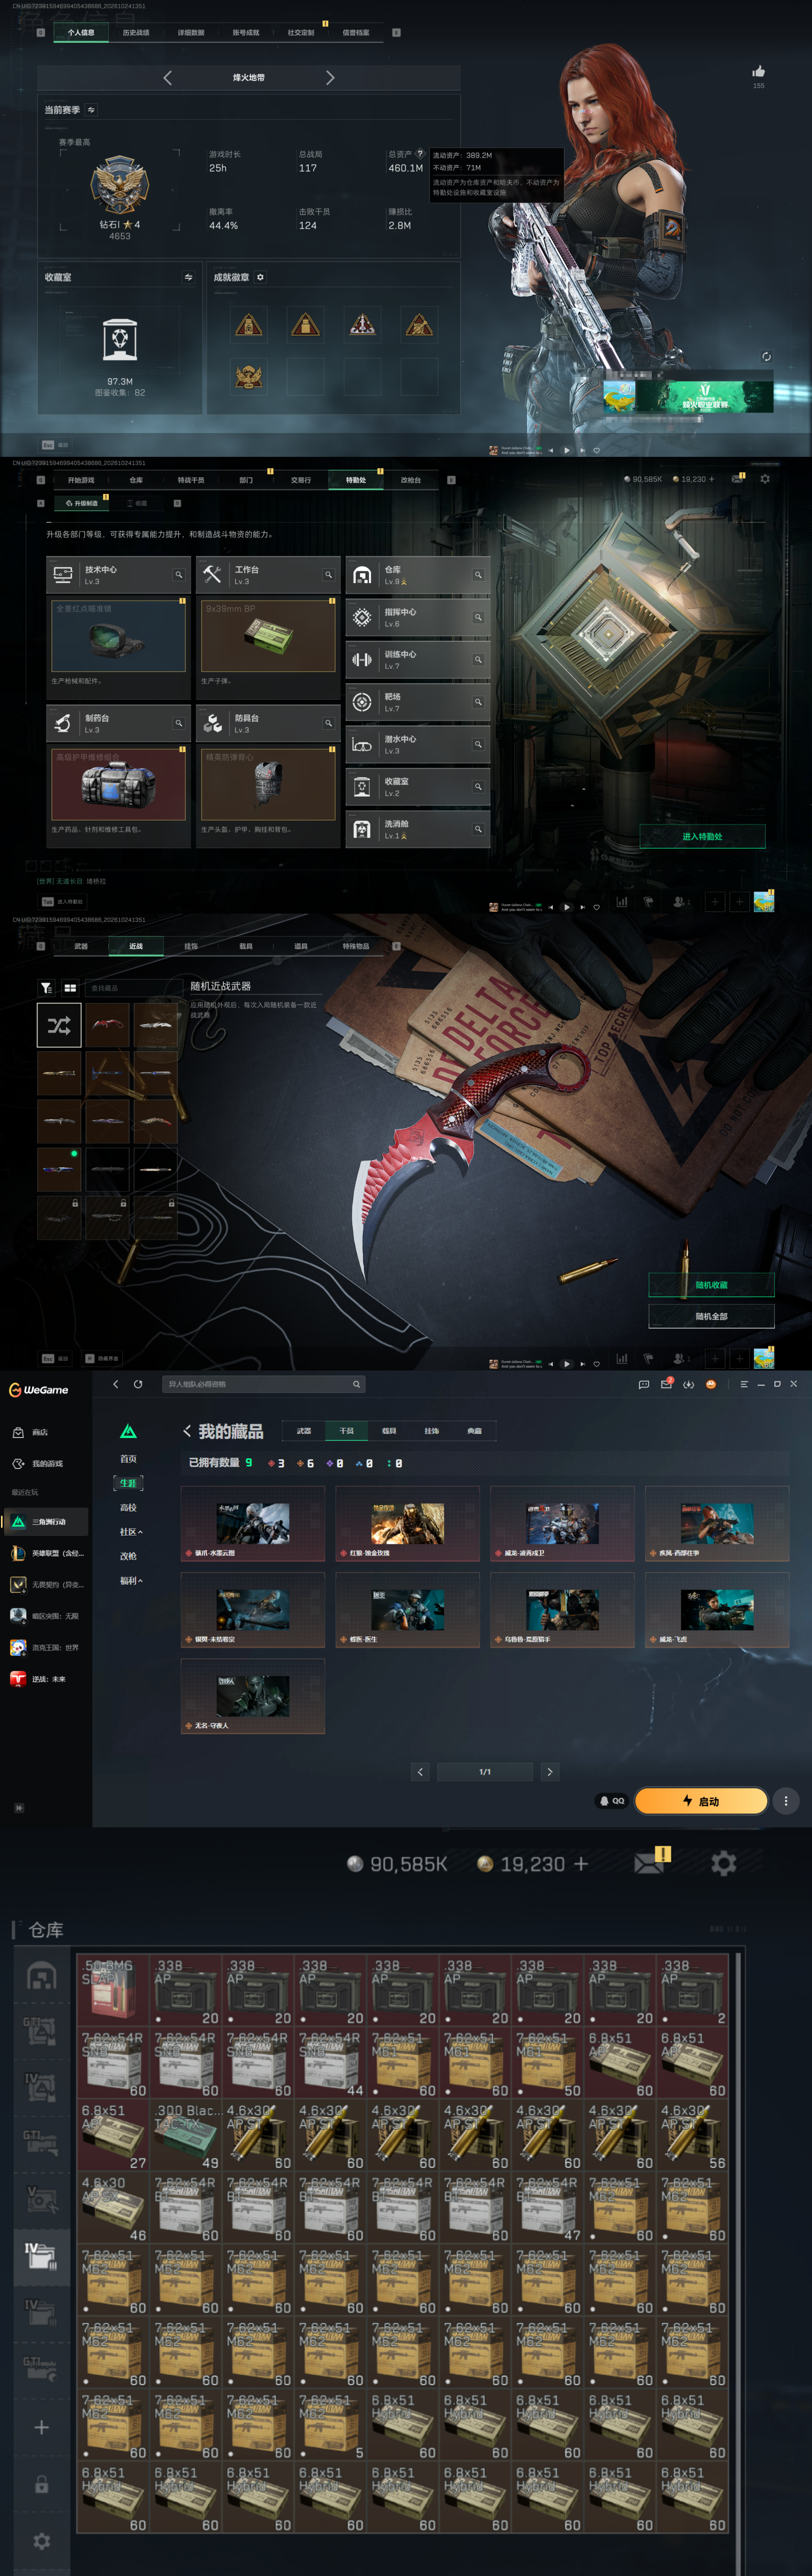This screenshot has width=812, height=2576.
Task: Click the swap icon next to 当前赛季
Action: [x=91, y=110]
